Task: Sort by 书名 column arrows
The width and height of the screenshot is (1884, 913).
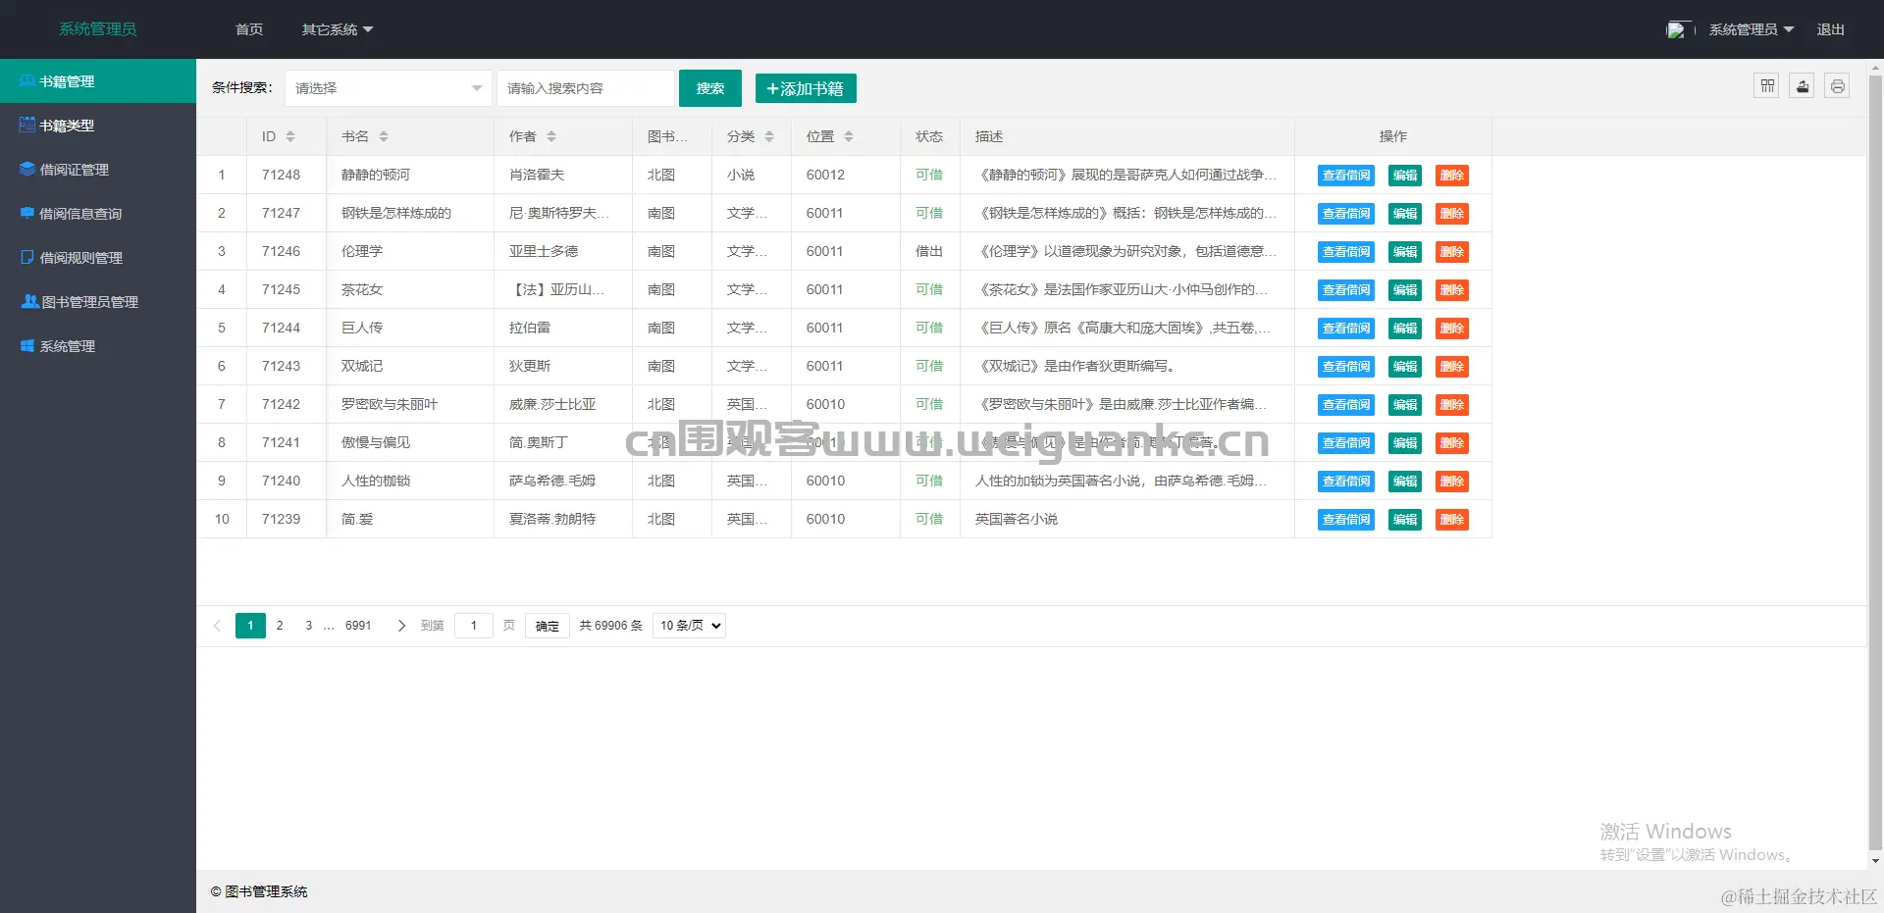Action: 384,136
